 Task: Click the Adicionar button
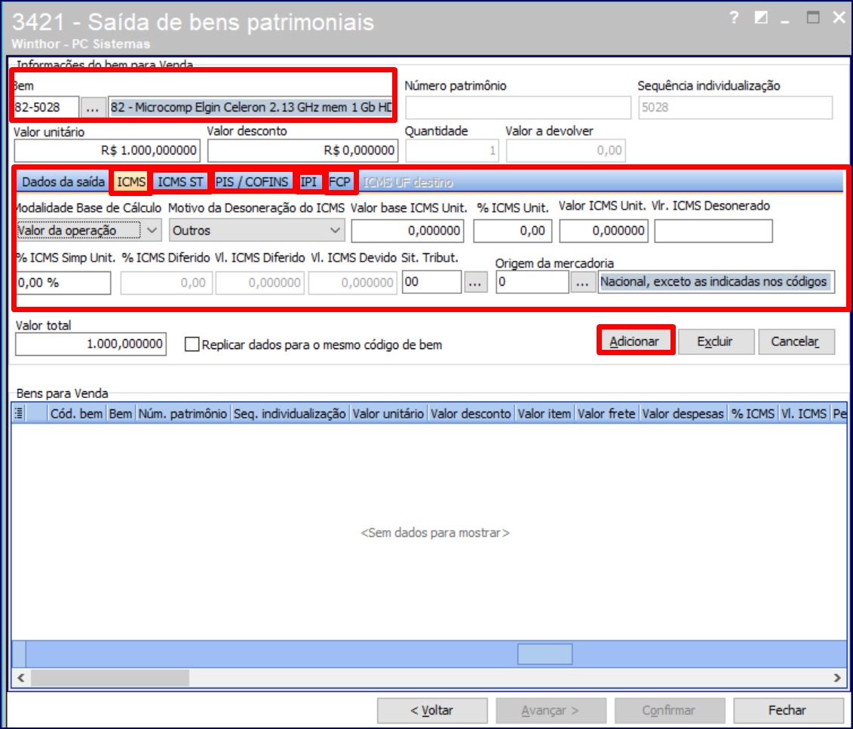(634, 342)
